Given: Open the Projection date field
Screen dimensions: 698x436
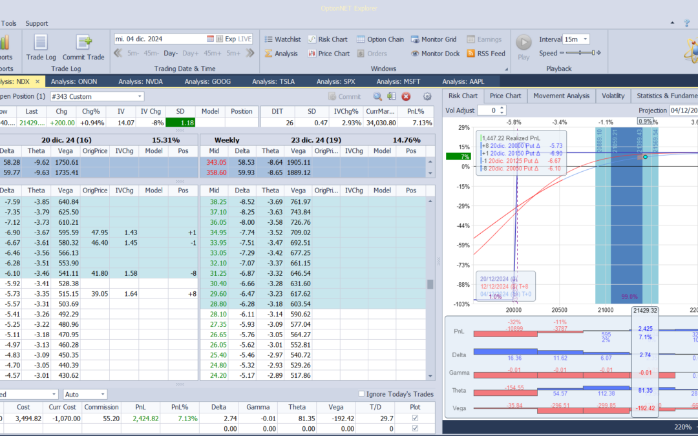Looking at the screenshot, I should [684, 110].
